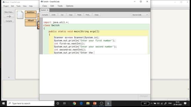Open the Source Code view dropdown
This screenshot has width=191, height=107.
140,15
